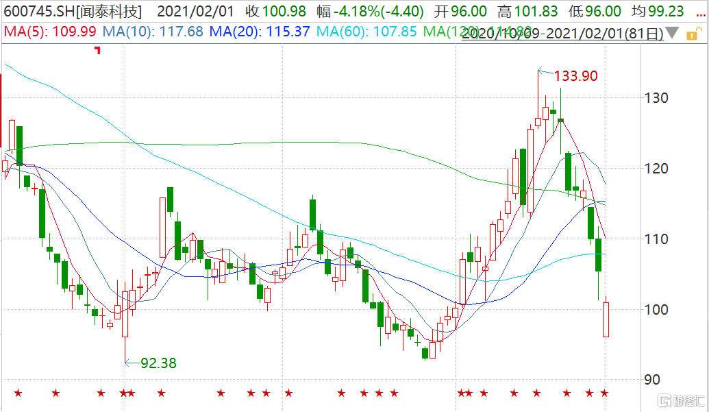Open the date range dropdown triangle
Screen dimensions: 709x412
672,33
